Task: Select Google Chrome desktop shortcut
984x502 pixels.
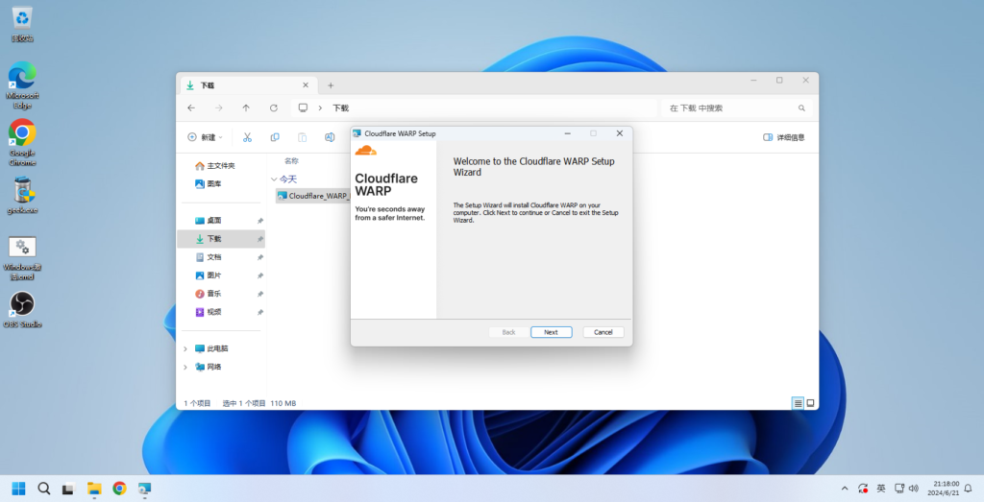Action: point(22,142)
